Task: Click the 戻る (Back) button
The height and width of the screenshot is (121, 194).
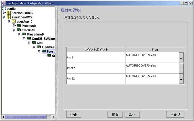Action: (115, 115)
